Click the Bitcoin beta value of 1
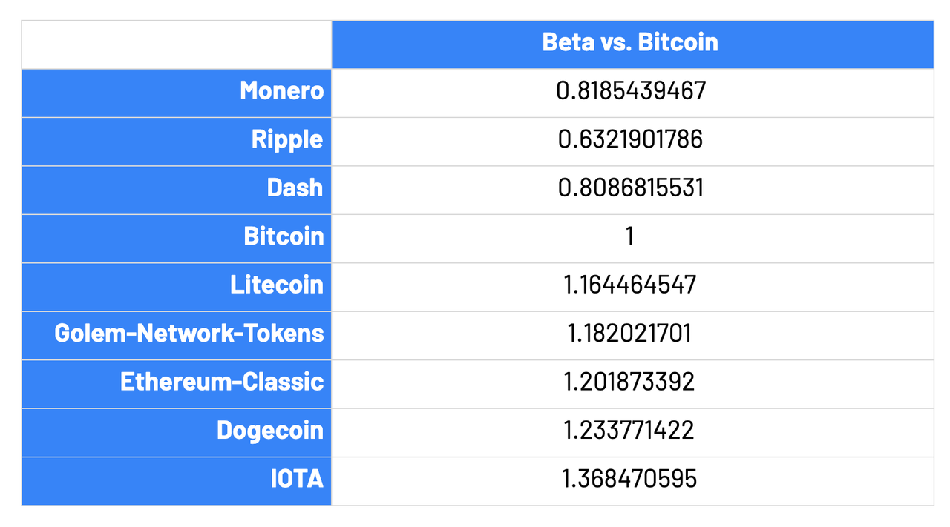The height and width of the screenshot is (527, 950). 632,236
